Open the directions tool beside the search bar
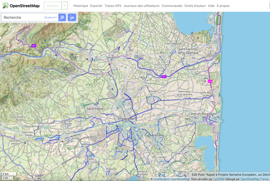The height and width of the screenshot is (181, 270). 72,17
